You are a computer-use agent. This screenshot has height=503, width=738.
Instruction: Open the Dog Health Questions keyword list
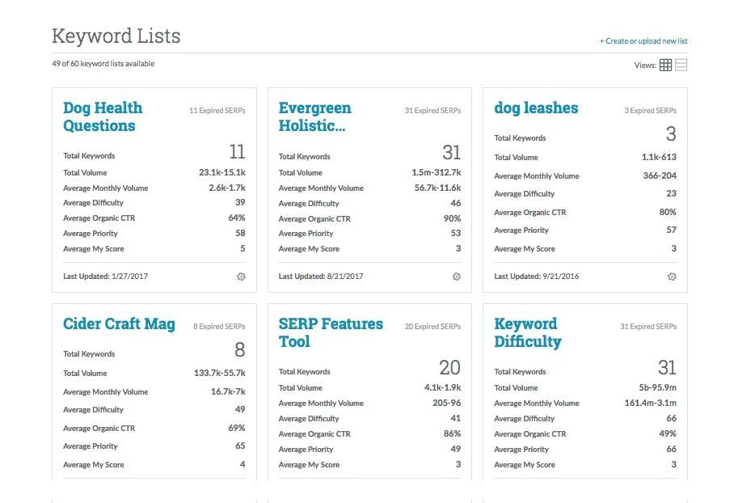(x=103, y=116)
